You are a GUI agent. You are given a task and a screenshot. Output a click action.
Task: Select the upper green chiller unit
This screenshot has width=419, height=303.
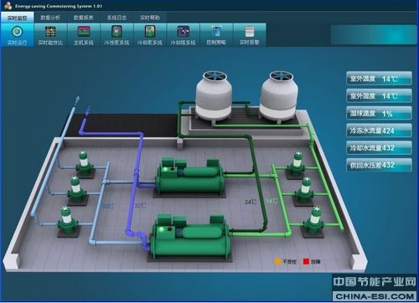click(189, 177)
